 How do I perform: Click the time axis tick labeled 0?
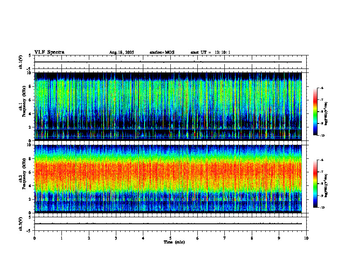(34, 238)
